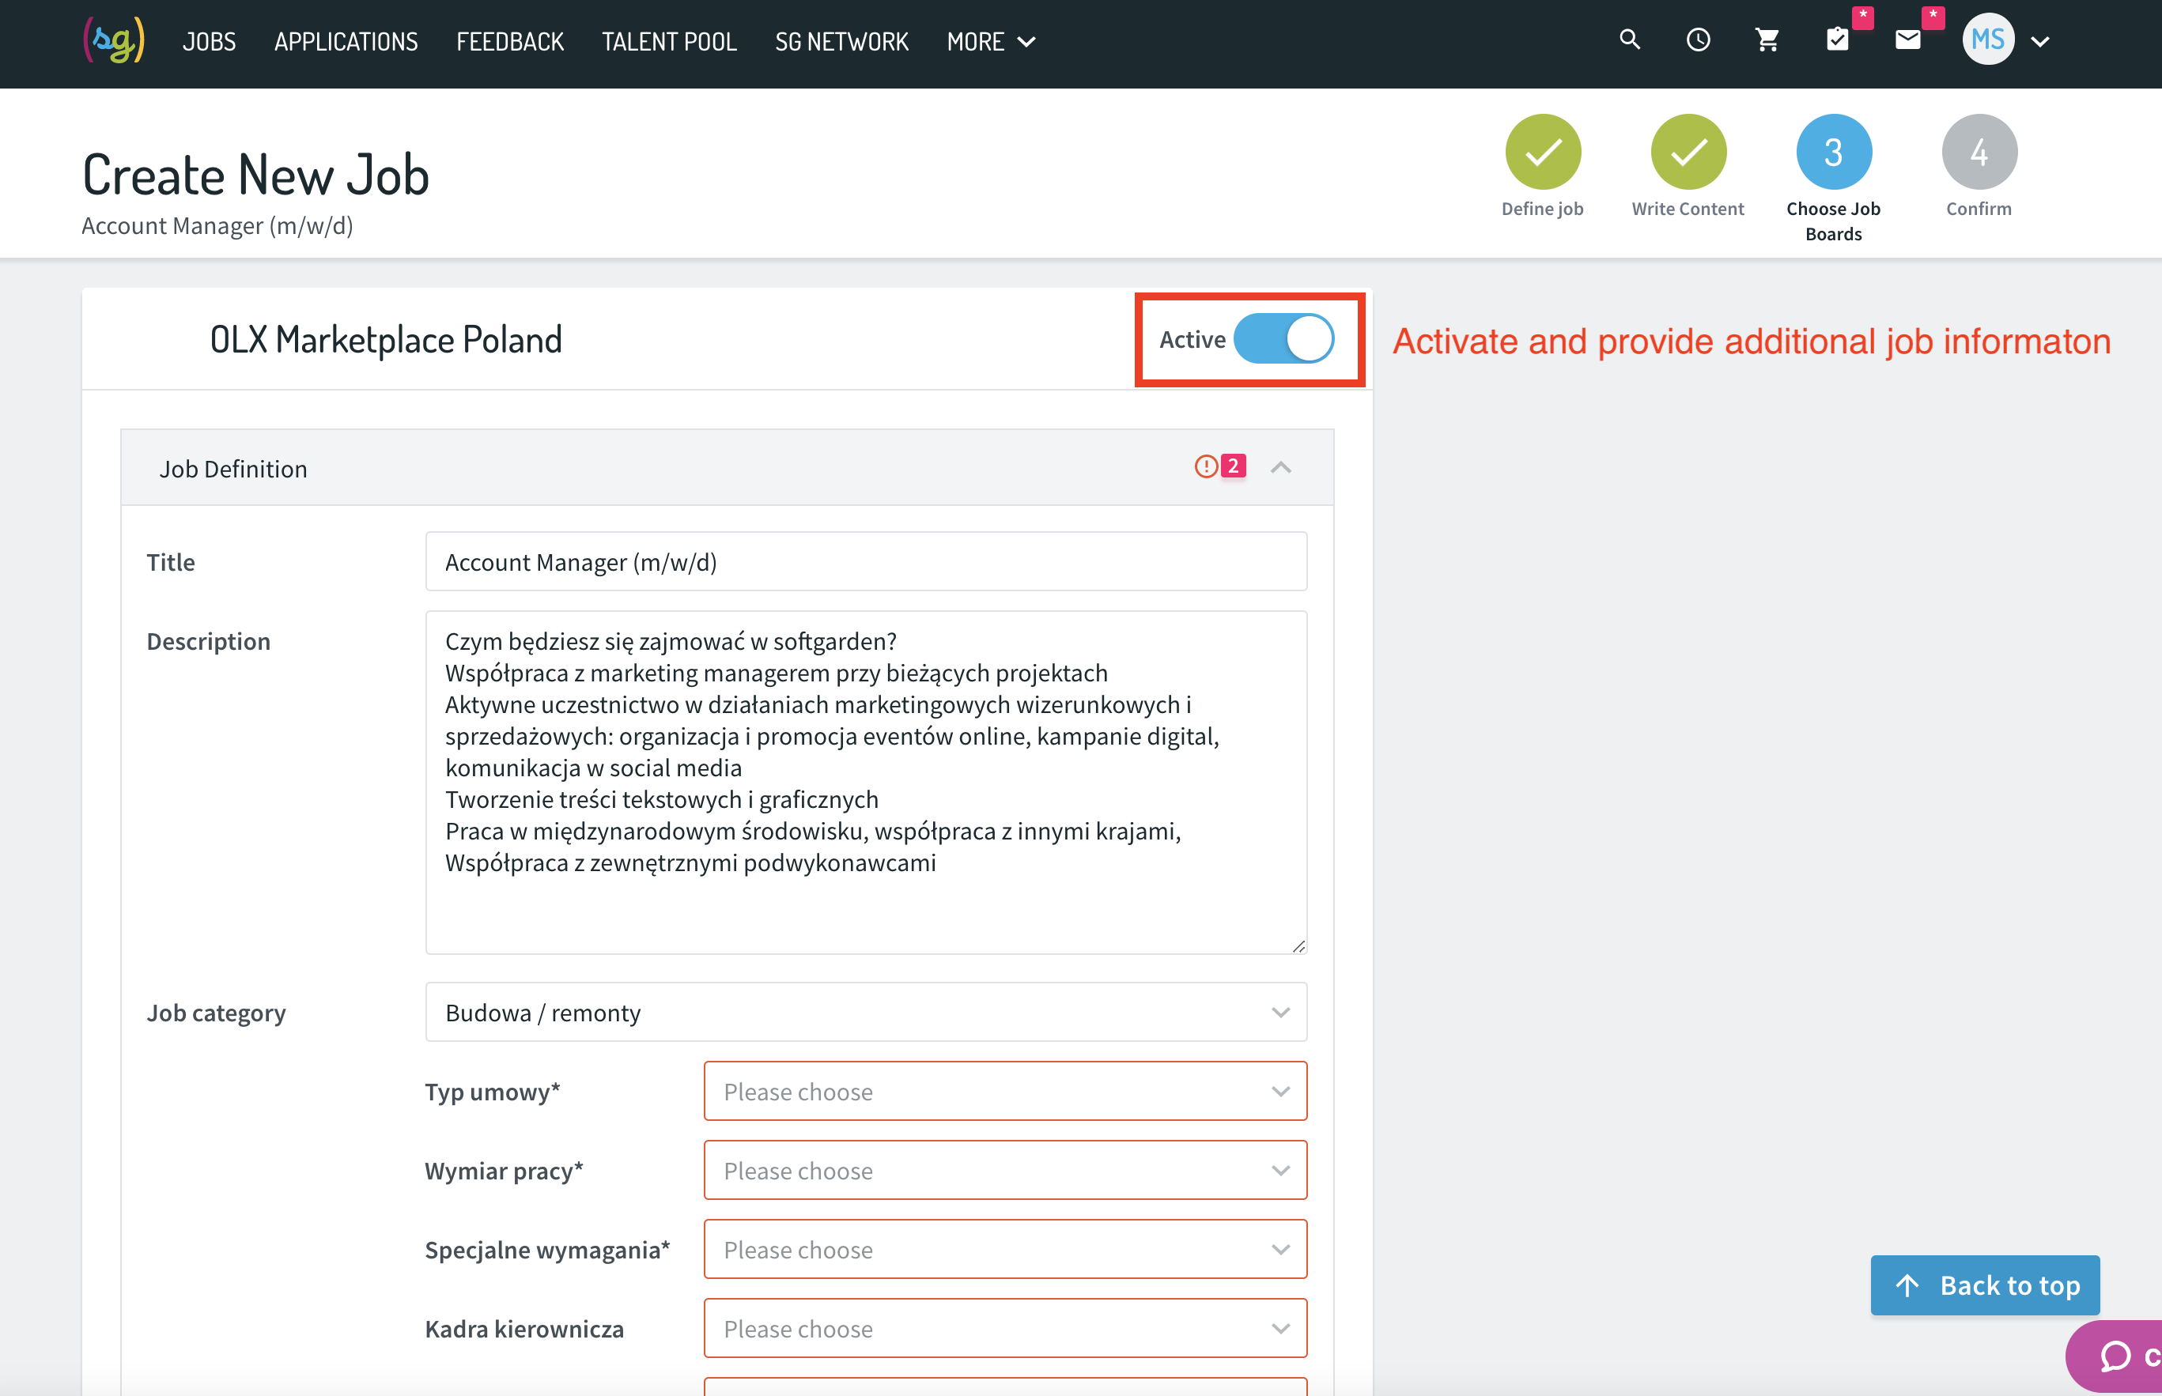Screen dimensions: 2162x1396
Task: Click the Back to top button
Action: coord(1985,1285)
